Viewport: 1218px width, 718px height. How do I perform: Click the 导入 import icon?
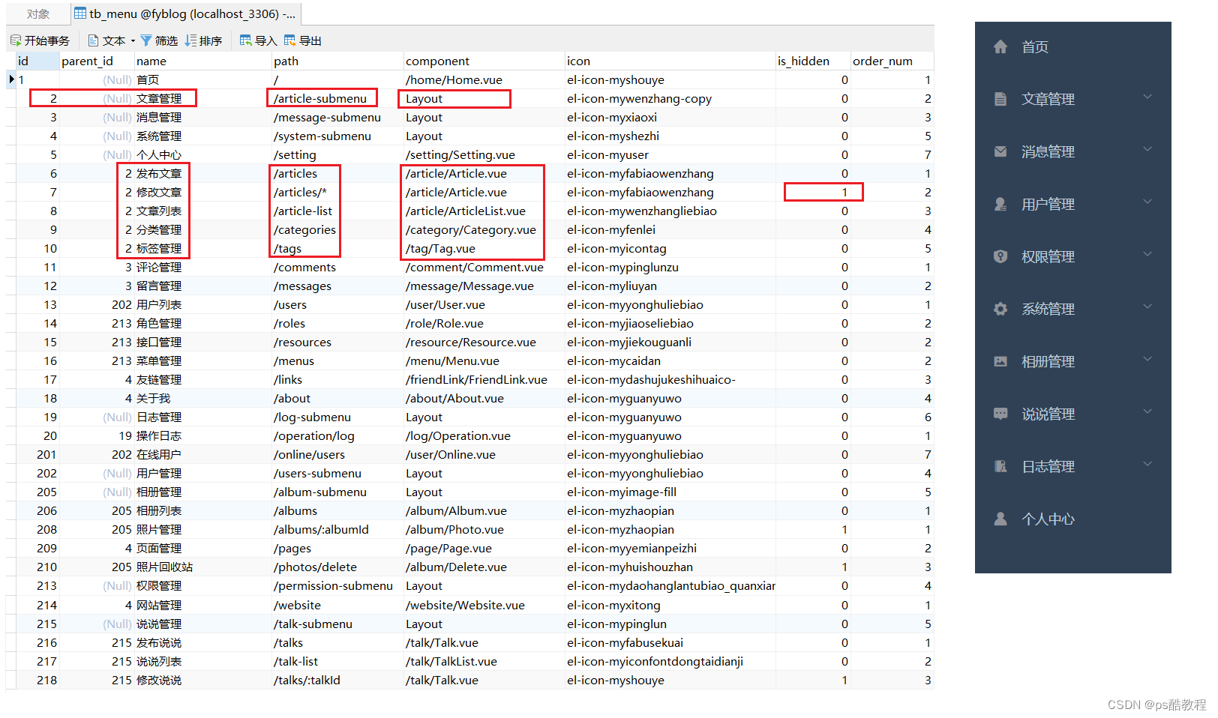245,40
